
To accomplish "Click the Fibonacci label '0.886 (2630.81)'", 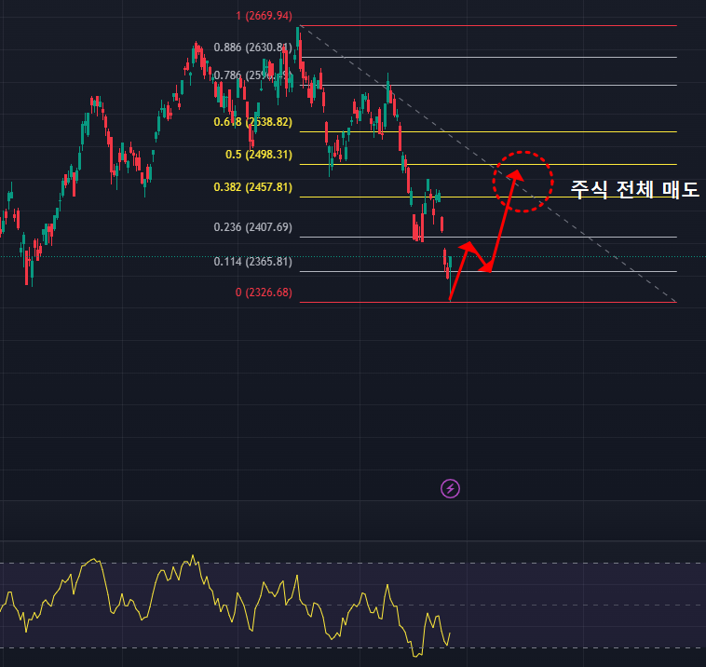I will pyautogui.click(x=253, y=48).
